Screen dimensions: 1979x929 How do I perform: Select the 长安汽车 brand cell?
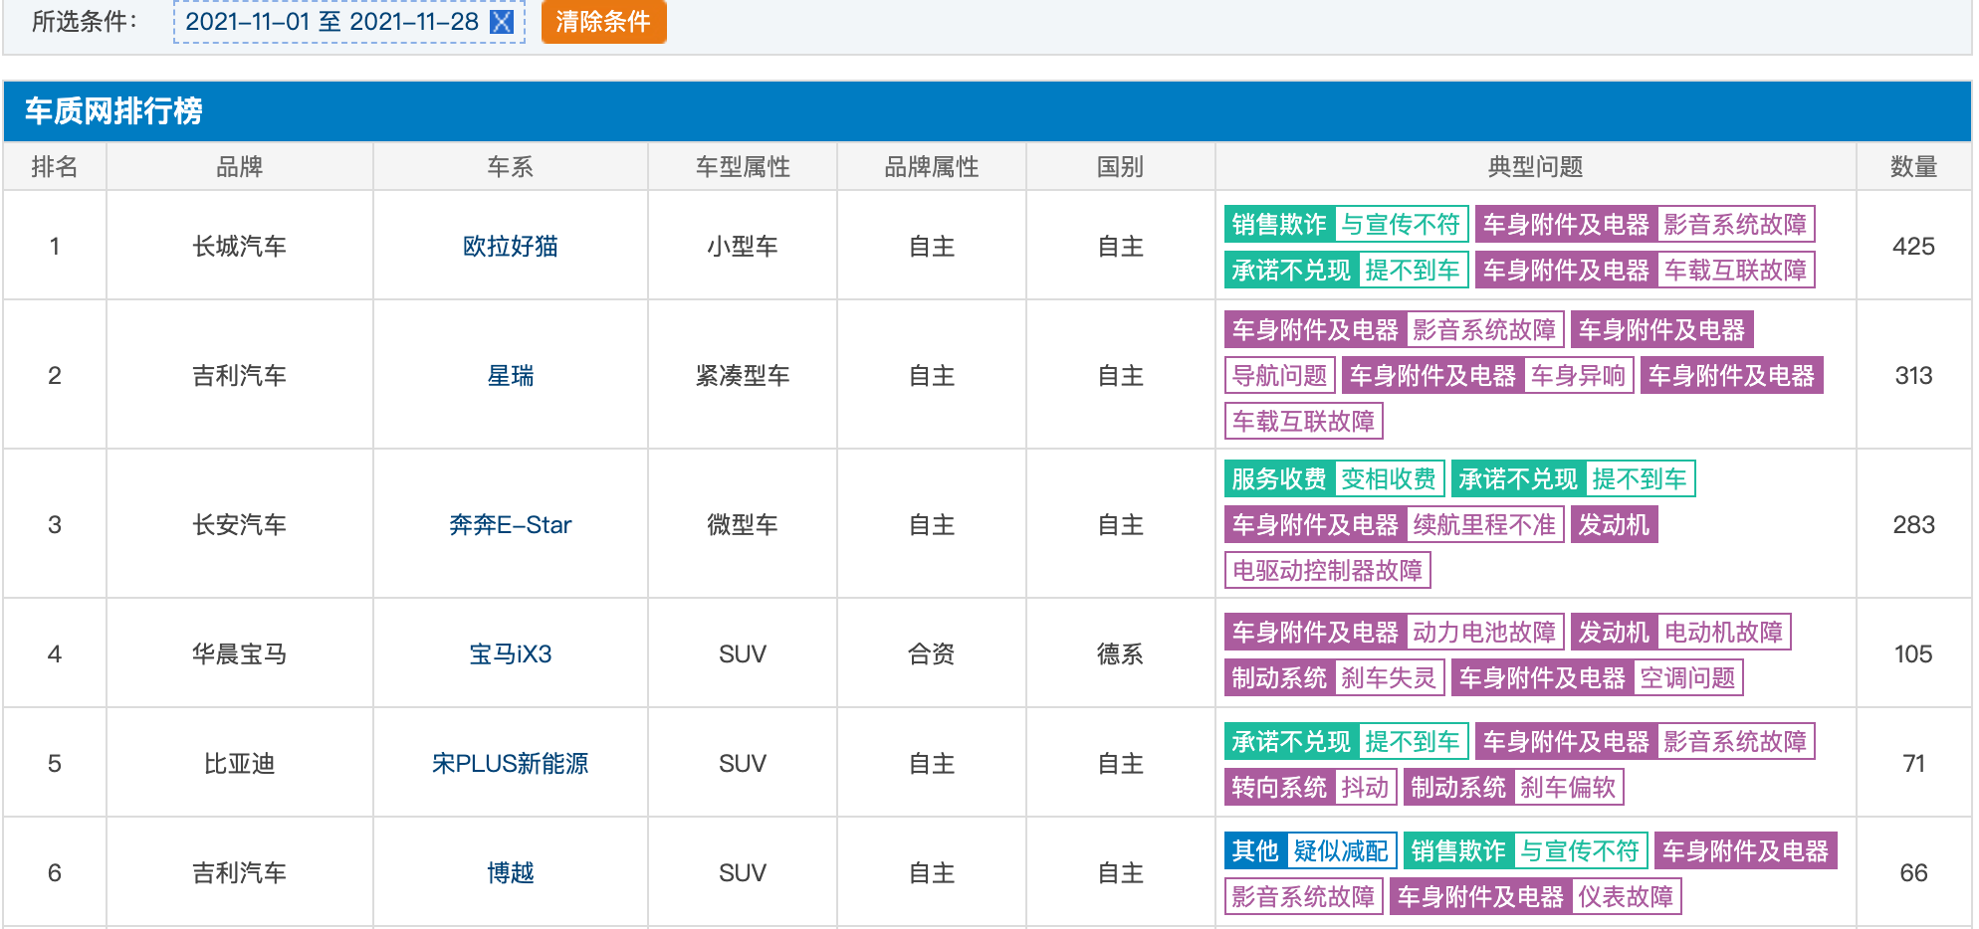(x=239, y=525)
